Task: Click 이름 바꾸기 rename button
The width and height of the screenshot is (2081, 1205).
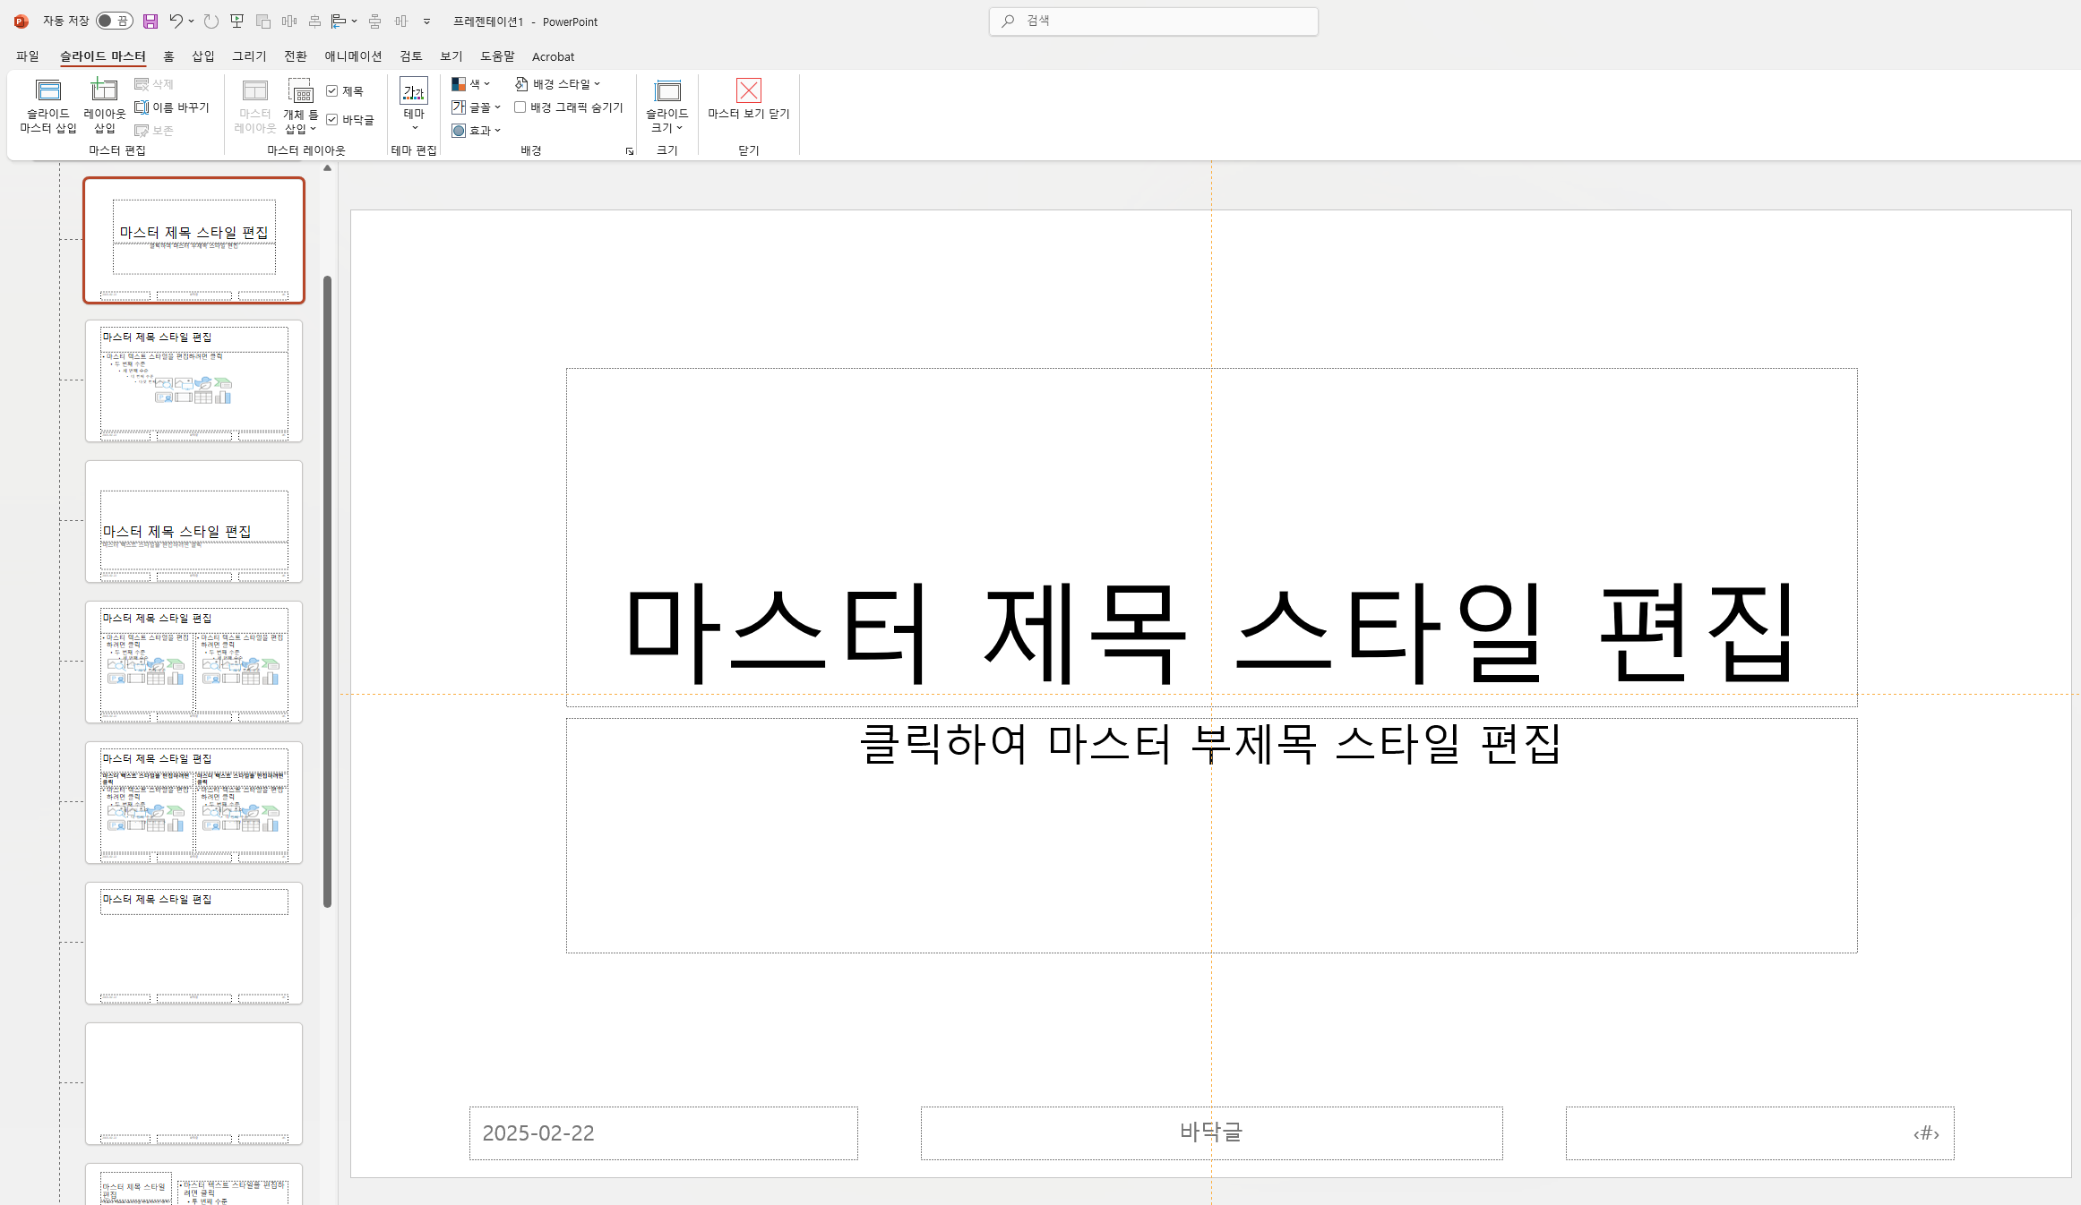Action: [172, 107]
